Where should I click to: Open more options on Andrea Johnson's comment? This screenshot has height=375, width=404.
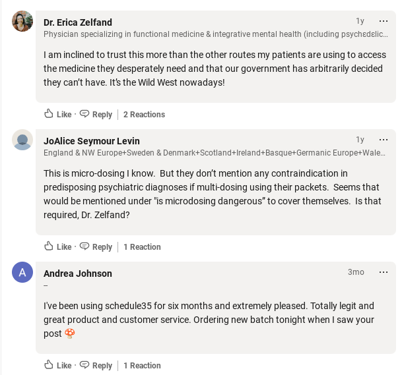(x=384, y=272)
